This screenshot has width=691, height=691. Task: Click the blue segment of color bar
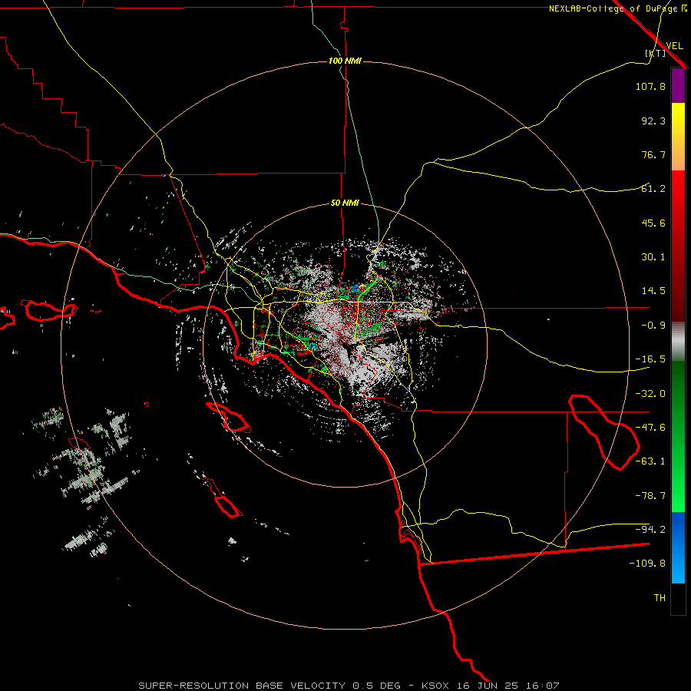(x=678, y=547)
